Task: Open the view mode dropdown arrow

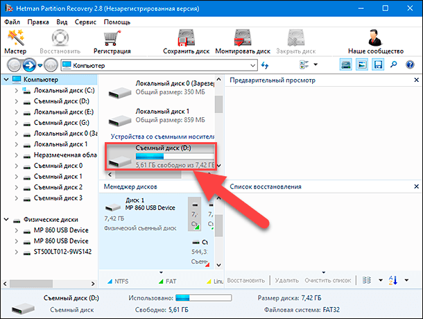Action: 316,64
